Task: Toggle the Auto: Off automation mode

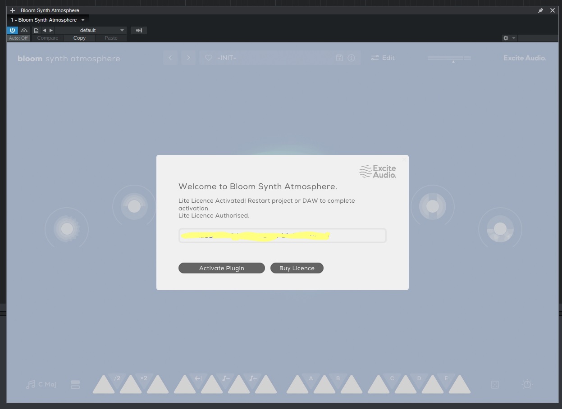Action: click(18, 38)
